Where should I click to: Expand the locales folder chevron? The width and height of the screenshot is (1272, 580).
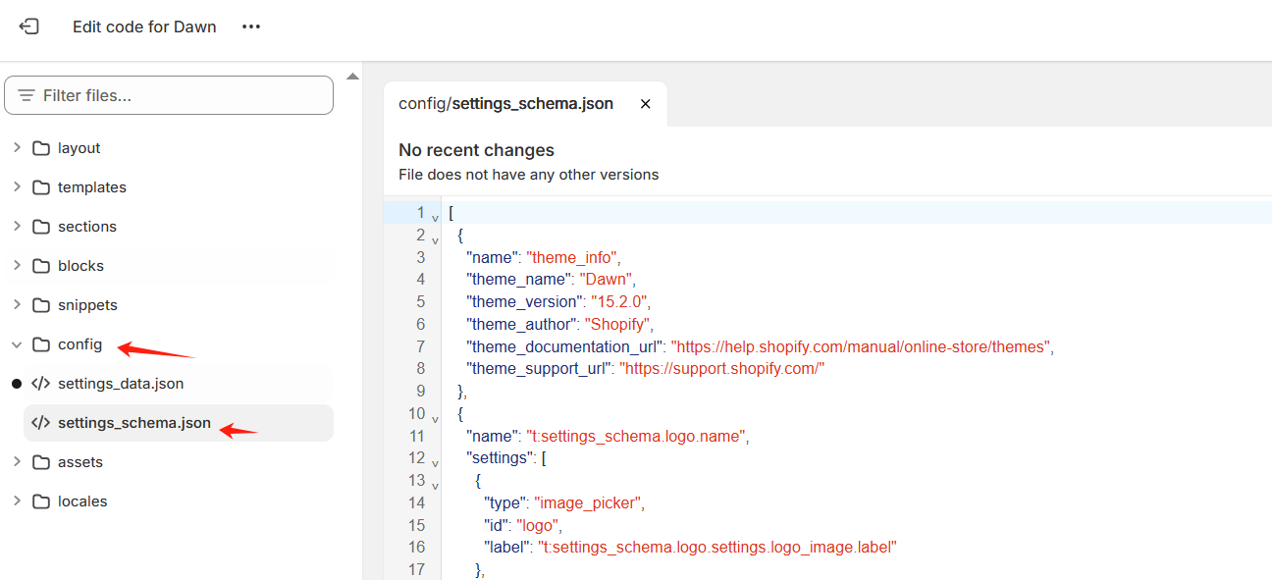[x=17, y=501]
